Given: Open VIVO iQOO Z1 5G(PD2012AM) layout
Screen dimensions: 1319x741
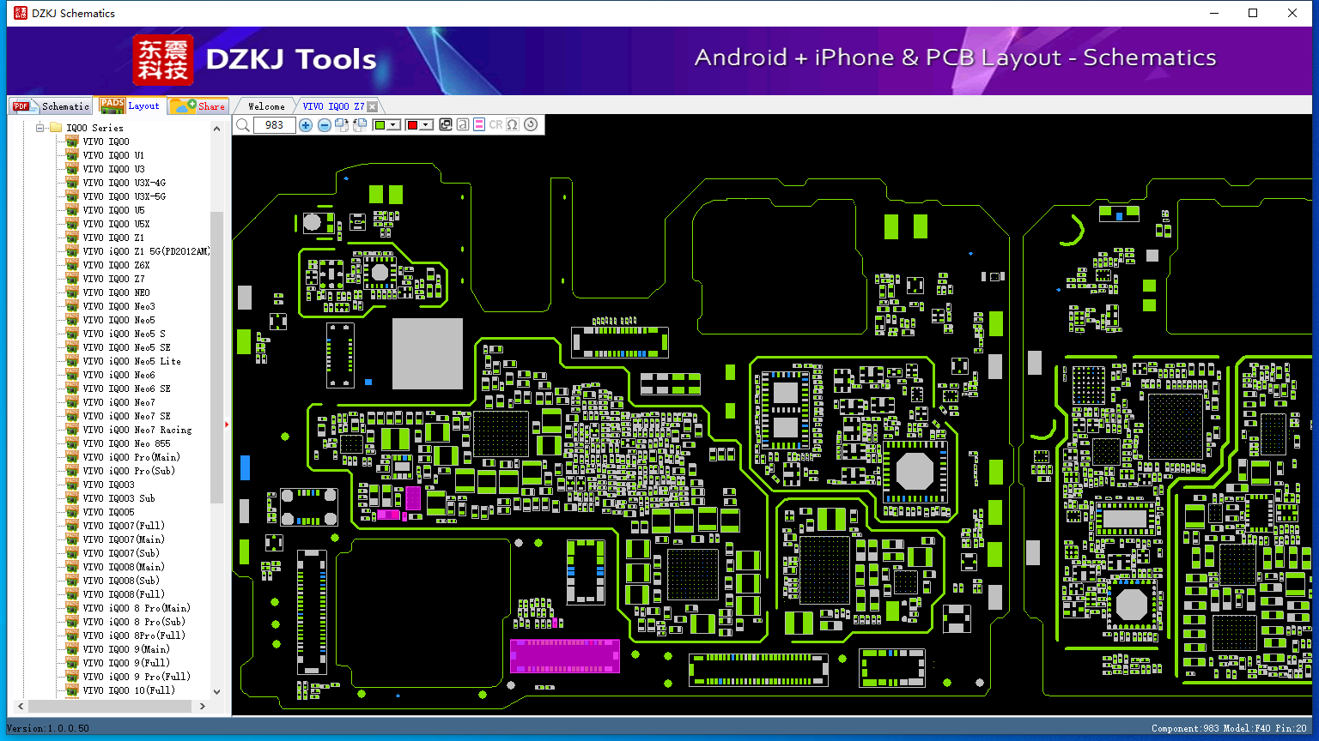Looking at the screenshot, I should 146,251.
